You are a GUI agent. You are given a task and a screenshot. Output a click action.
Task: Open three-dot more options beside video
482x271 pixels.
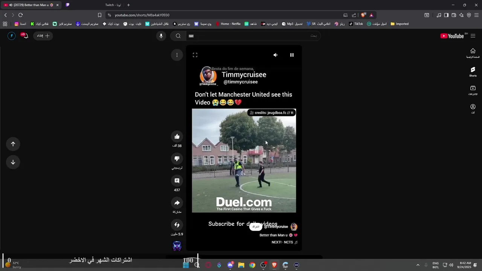coord(177,55)
